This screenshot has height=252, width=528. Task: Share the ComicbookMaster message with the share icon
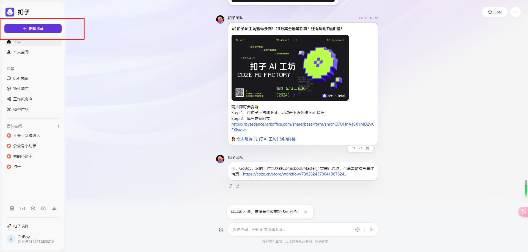coord(238,186)
